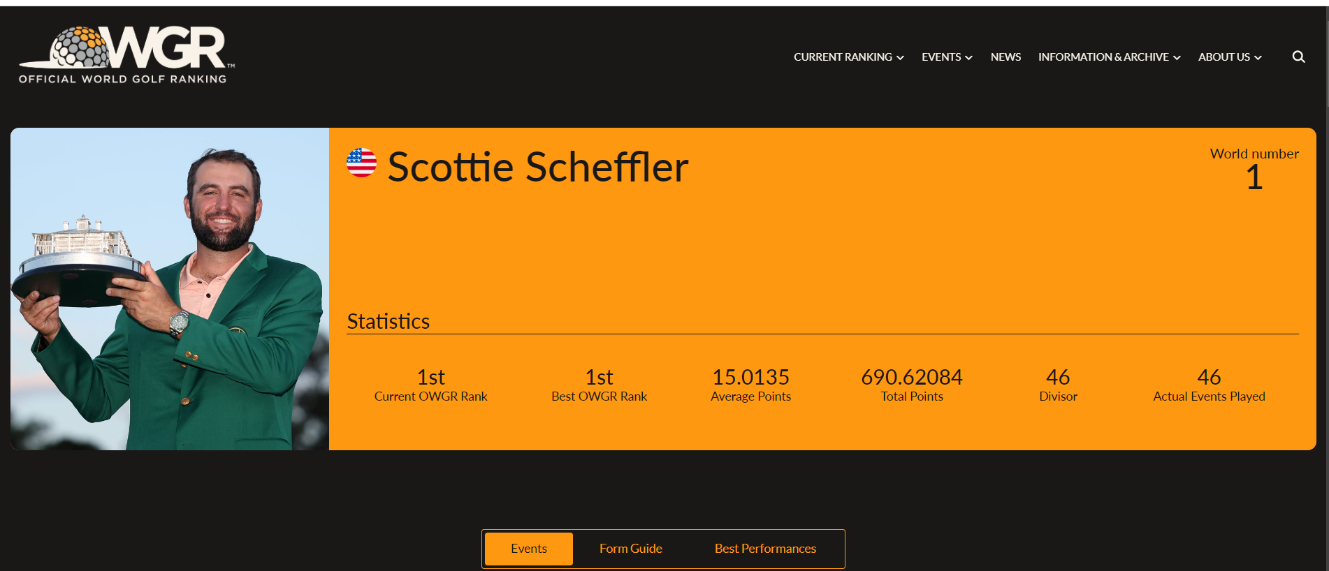Select the orange Events tab
The width and height of the screenshot is (1329, 571).
(x=529, y=549)
